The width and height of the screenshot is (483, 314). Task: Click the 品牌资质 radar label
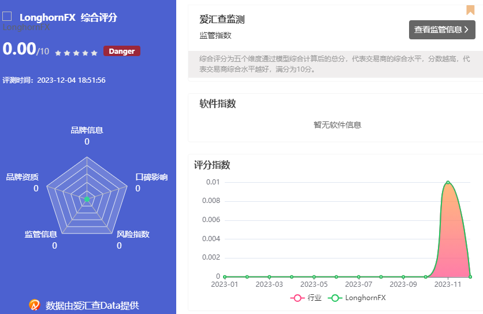pyautogui.click(x=22, y=177)
